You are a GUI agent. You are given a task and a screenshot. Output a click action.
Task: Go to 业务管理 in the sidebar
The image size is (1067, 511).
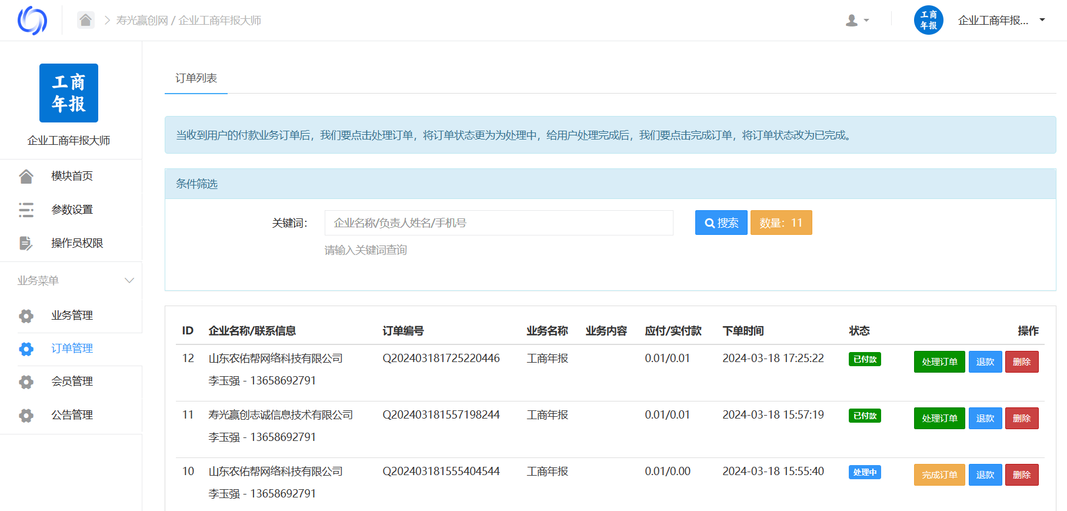pos(71,316)
